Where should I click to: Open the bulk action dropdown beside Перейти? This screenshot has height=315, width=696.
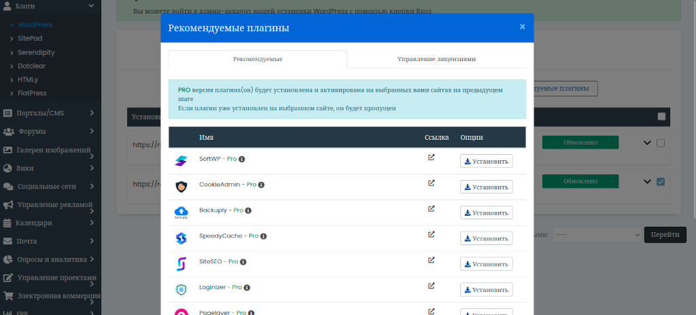point(597,235)
